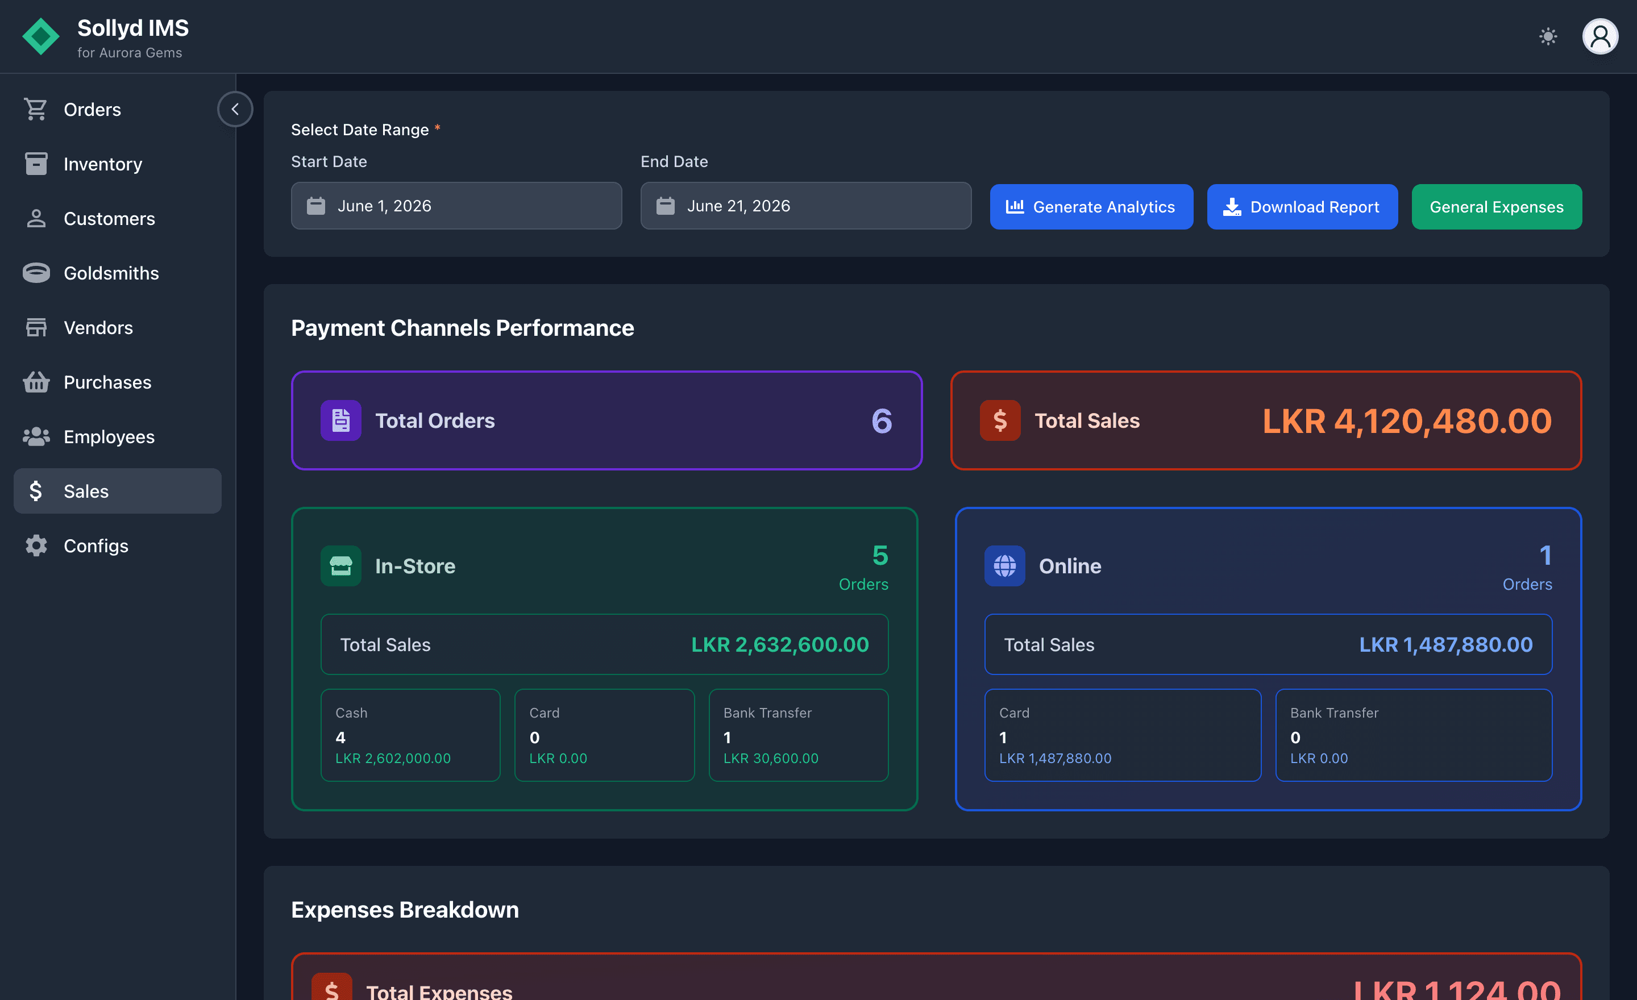Select the Online Bank Transfer tile
The image size is (1637, 1000).
coord(1414,735)
